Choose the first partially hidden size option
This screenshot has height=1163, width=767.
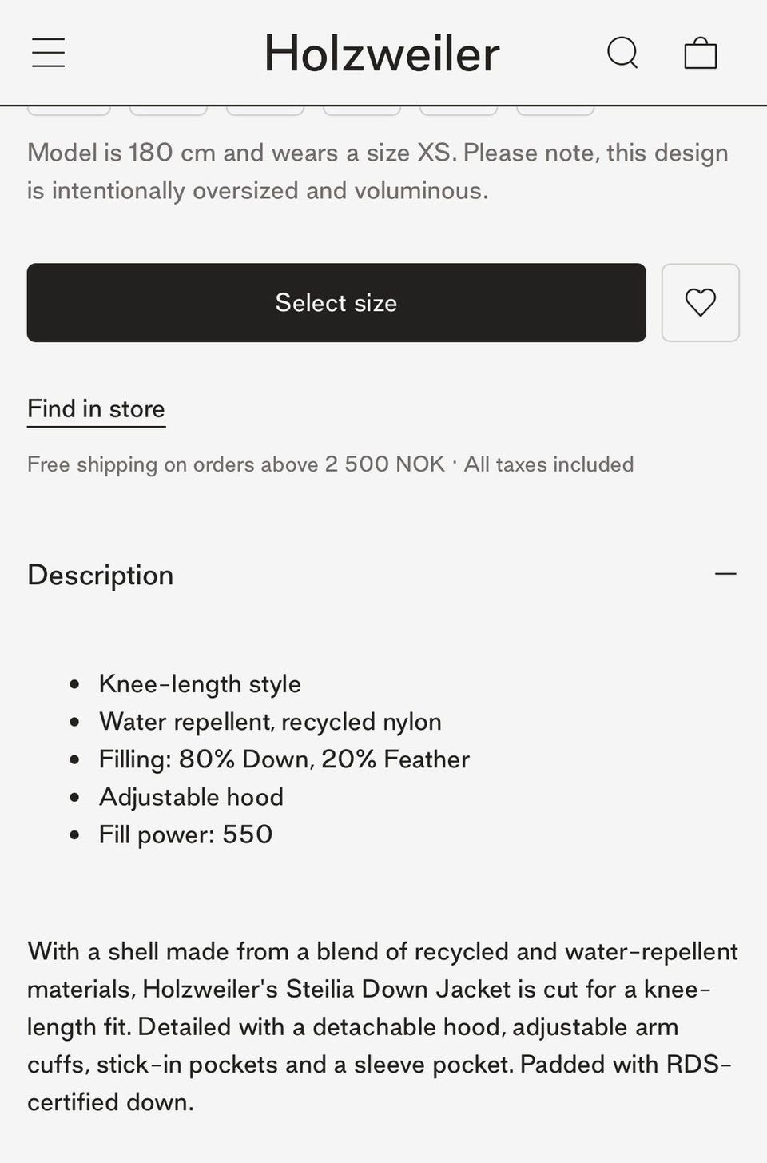pyautogui.click(x=69, y=110)
